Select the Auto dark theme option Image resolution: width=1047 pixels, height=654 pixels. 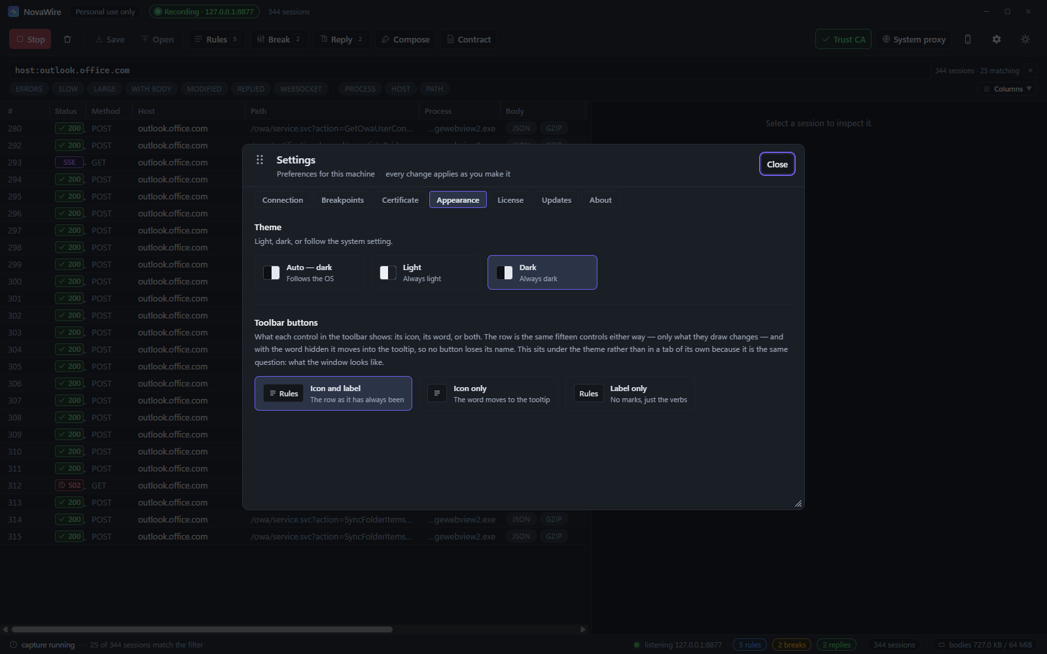coord(309,273)
